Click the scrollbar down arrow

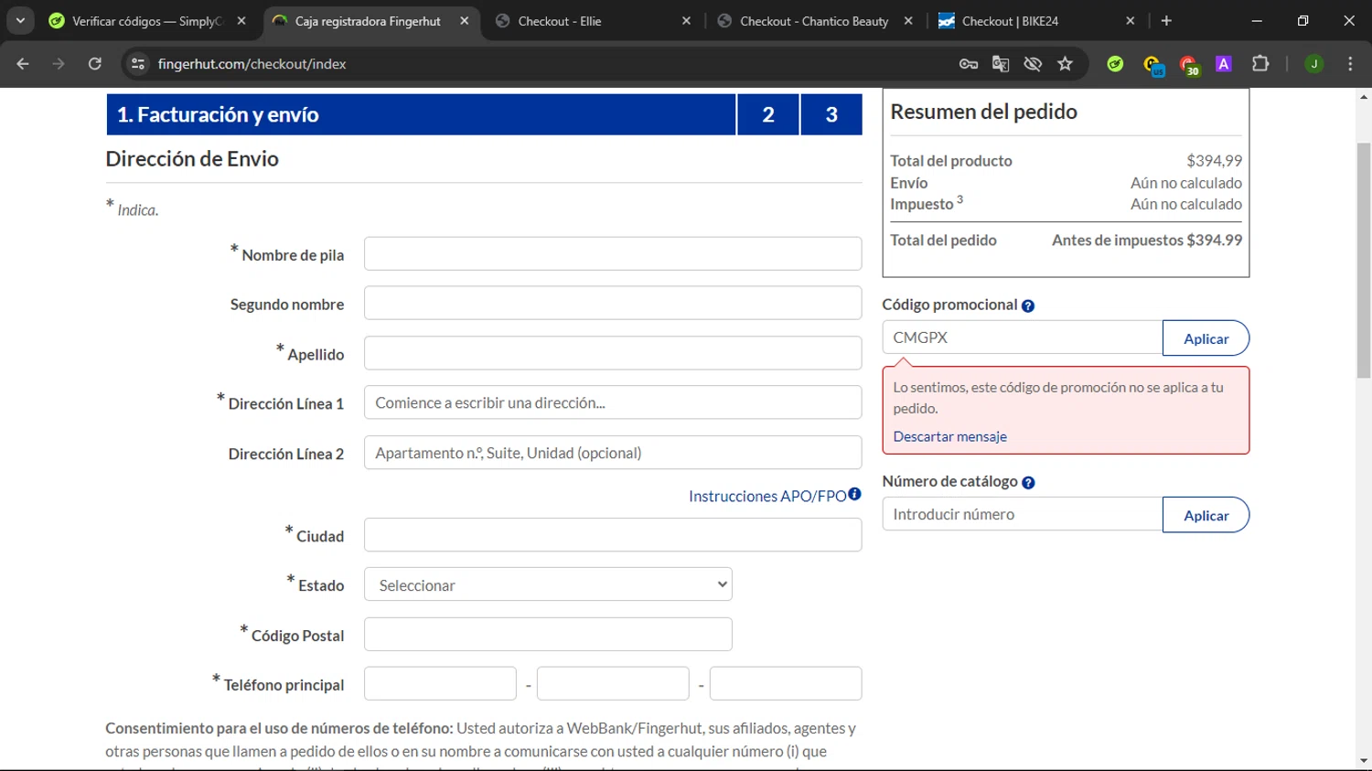pyautogui.click(x=1364, y=761)
